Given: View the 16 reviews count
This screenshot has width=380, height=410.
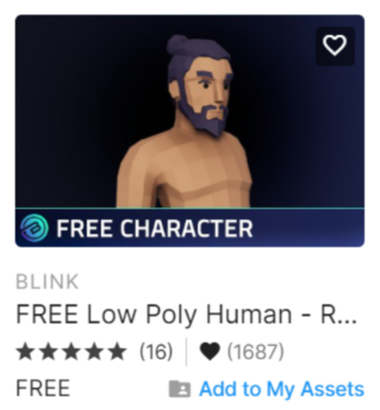Looking at the screenshot, I should coord(156,352).
